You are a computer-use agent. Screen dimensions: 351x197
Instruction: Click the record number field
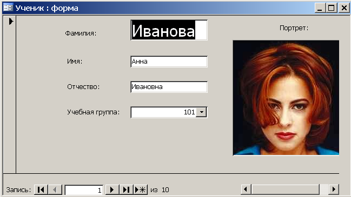pos(84,190)
